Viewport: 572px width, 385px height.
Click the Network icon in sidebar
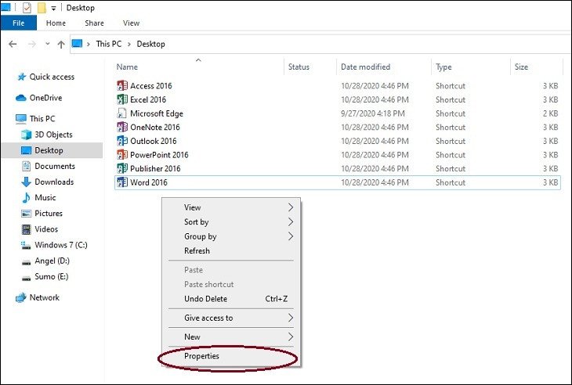coord(21,297)
